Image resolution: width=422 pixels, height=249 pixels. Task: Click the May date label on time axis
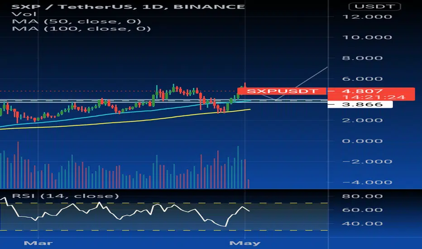[245, 243]
